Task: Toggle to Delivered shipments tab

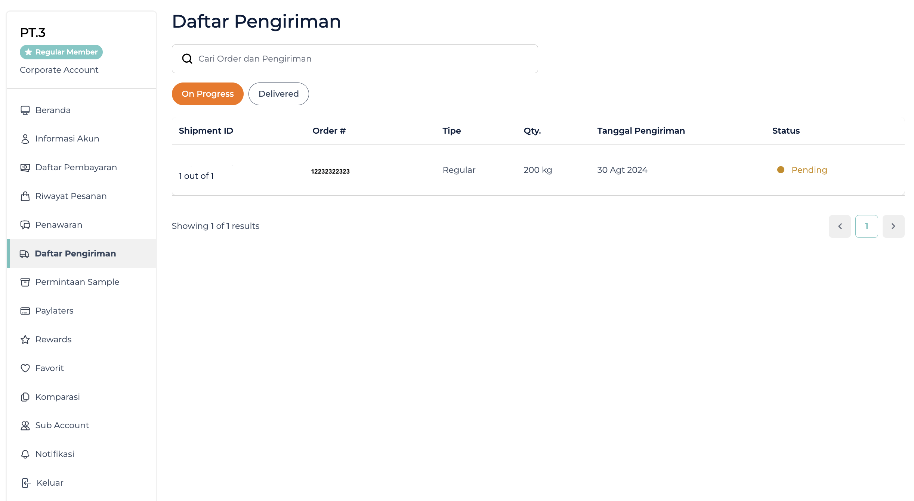Action: click(x=278, y=94)
